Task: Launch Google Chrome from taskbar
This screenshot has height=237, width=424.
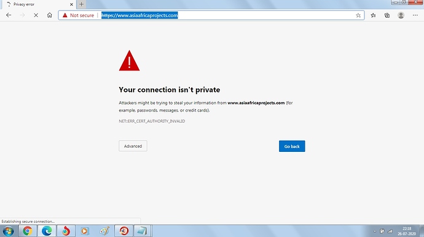Action: (x=27, y=231)
